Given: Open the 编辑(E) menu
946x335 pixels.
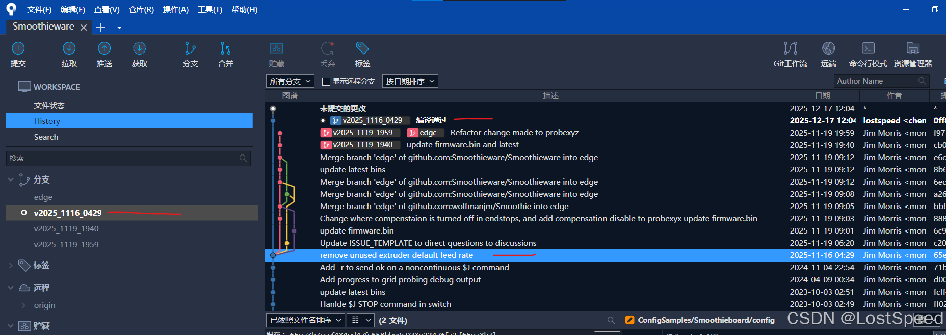Looking at the screenshot, I should click(x=73, y=10).
